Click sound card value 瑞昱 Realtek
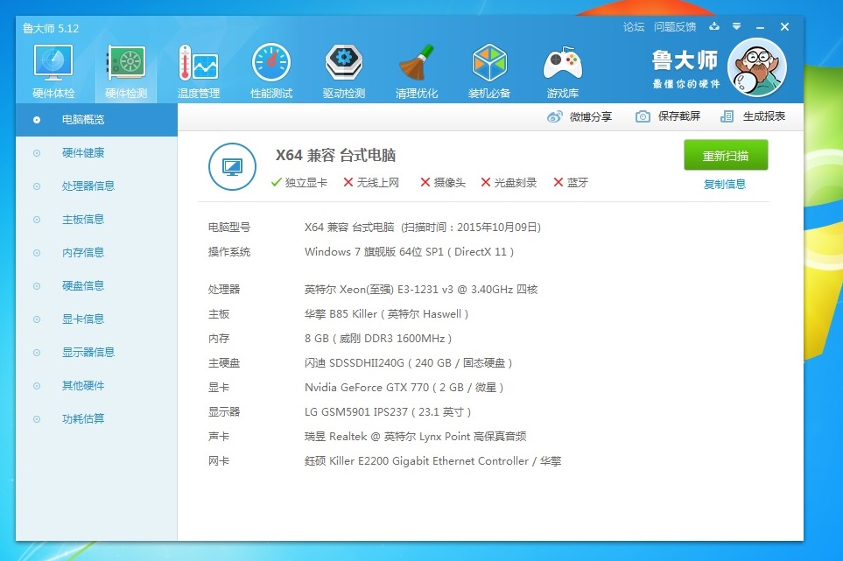 pyautogui.click(x=416, y=437)
